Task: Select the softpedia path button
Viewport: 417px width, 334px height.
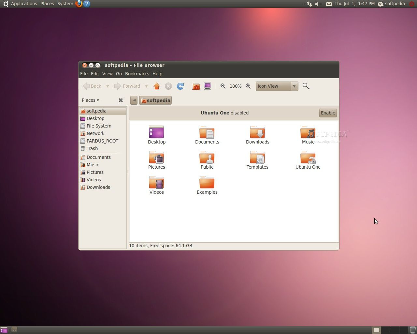Action: pos(155,100)
